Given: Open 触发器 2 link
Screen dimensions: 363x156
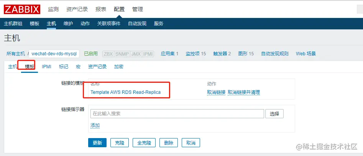Looking at the screenshot, I should pos(222,54).
